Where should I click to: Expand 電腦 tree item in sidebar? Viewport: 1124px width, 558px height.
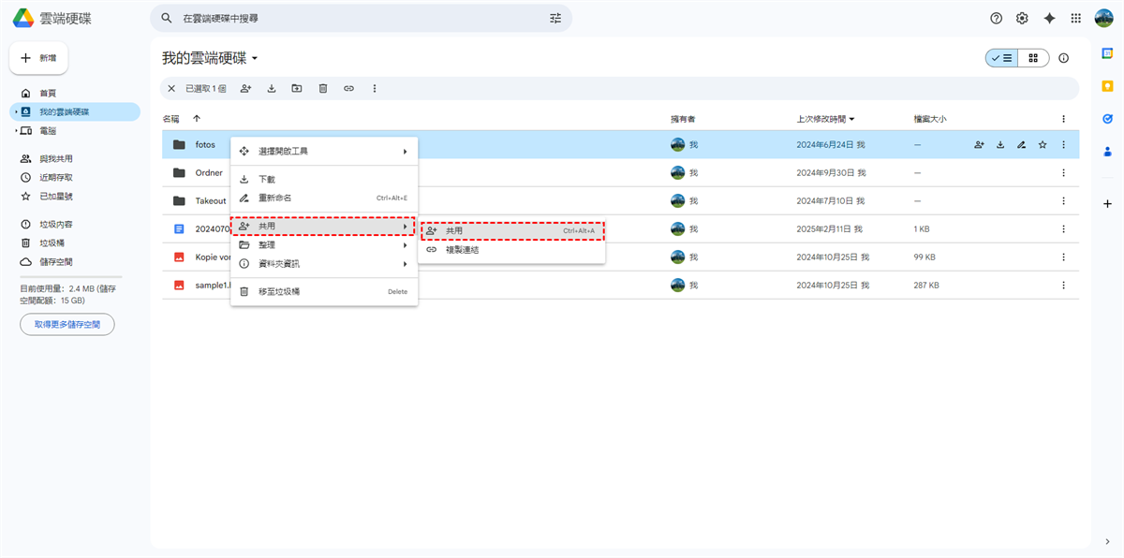[x=16, y=131]
